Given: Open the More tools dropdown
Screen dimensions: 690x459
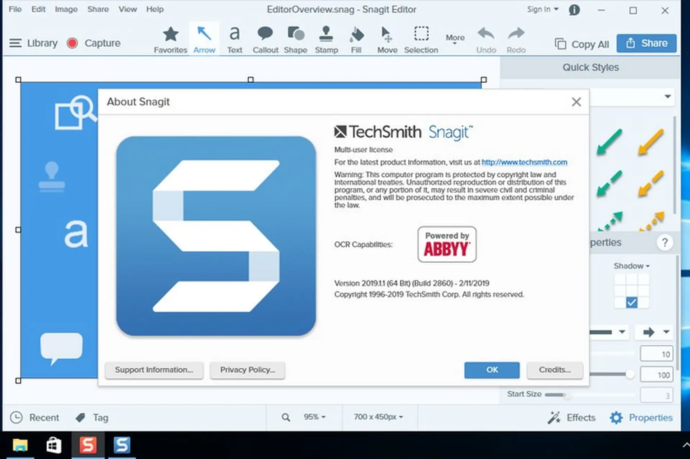Looking at the screenshot, I should [x=454, y=37].
